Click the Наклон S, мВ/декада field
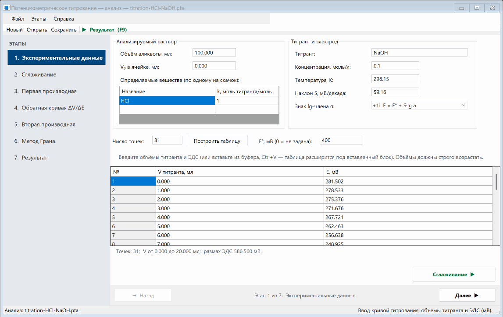This screenshot has width=503, height=317. (x=395, y=92)
